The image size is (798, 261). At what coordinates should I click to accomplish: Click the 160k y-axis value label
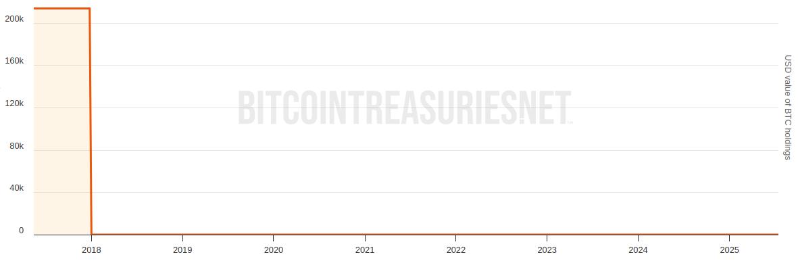pos(14,61)
